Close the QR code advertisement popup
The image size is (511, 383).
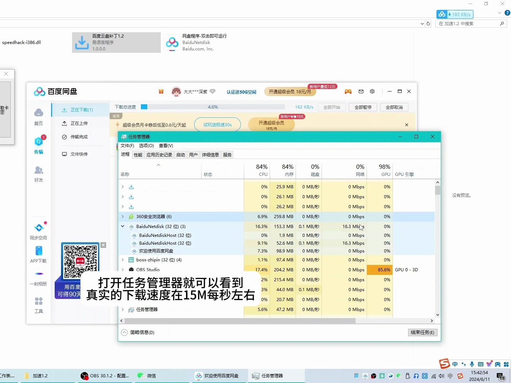(103, 245)
